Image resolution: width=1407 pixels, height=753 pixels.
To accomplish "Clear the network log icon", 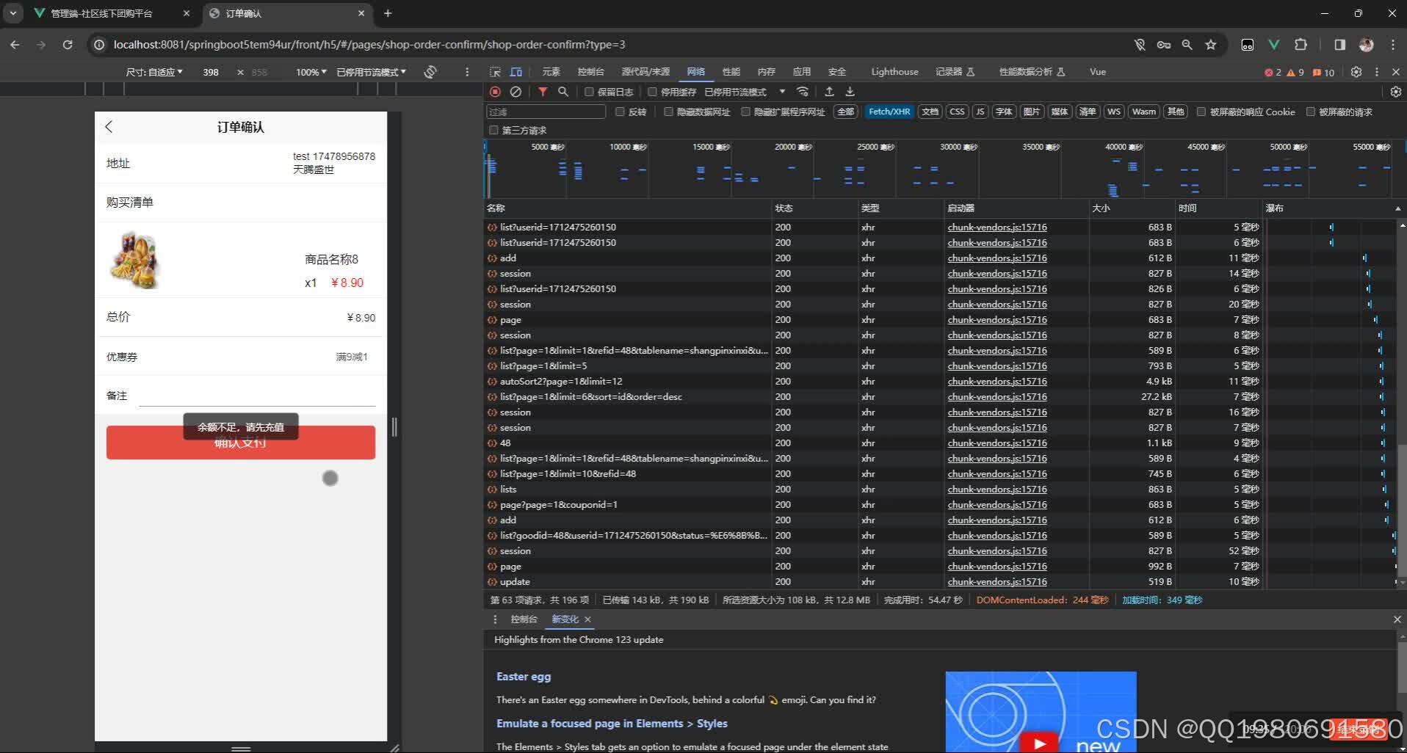I will [516, 92].
